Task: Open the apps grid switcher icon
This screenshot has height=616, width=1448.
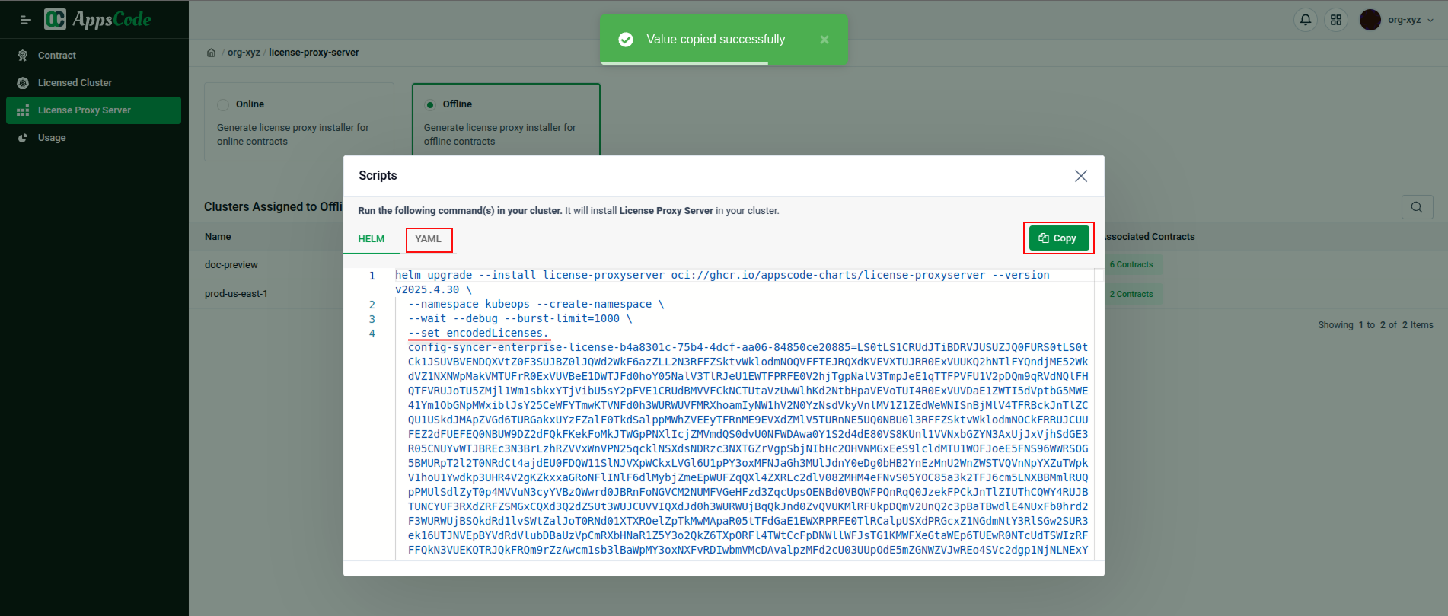Action: click(x=1335, y=20)
